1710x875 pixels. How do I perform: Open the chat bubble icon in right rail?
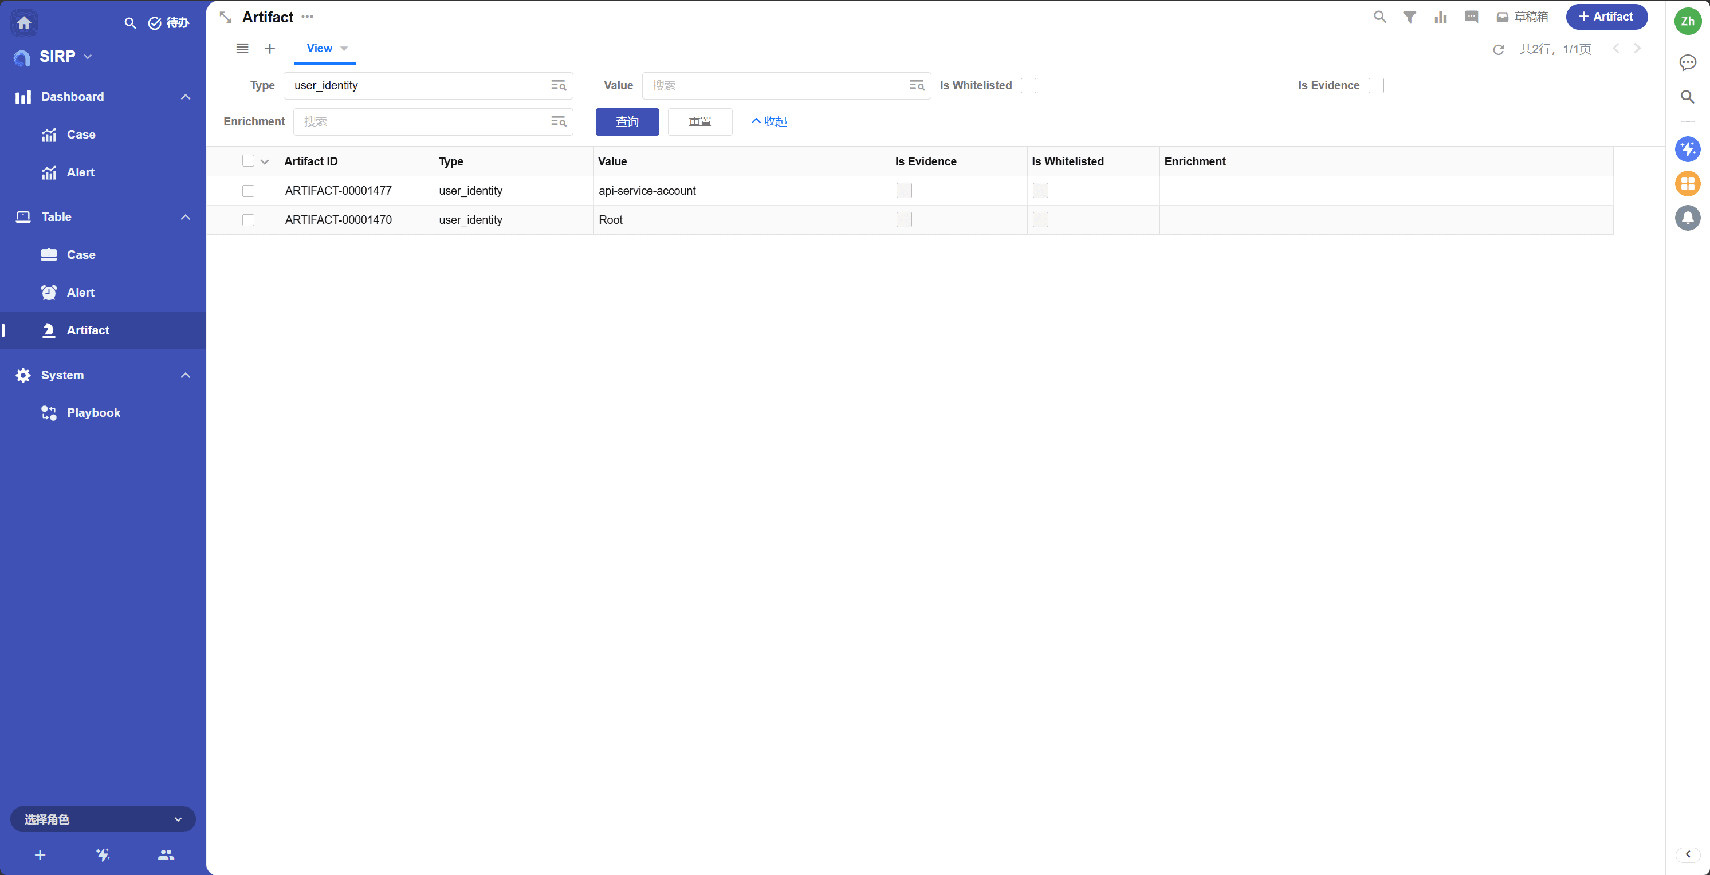(1687, 63)
